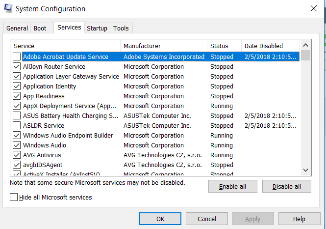The height and width of the screenshot is (229, 326).
Task: Sort by the Manufacturer column header
Action: point(164,46)
